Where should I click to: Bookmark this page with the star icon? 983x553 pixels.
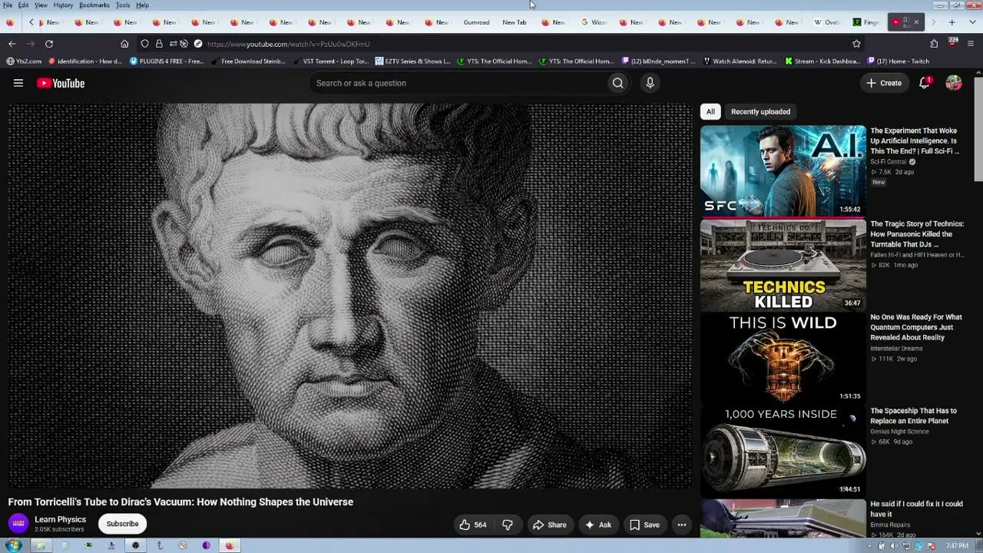tap(856, 44)
